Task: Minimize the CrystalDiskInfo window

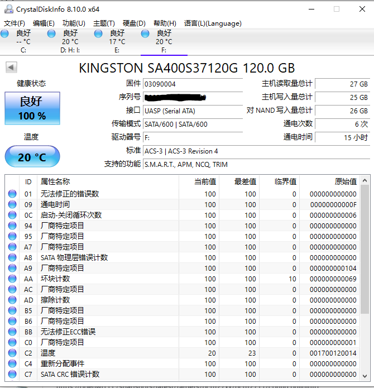Action: 311,9
